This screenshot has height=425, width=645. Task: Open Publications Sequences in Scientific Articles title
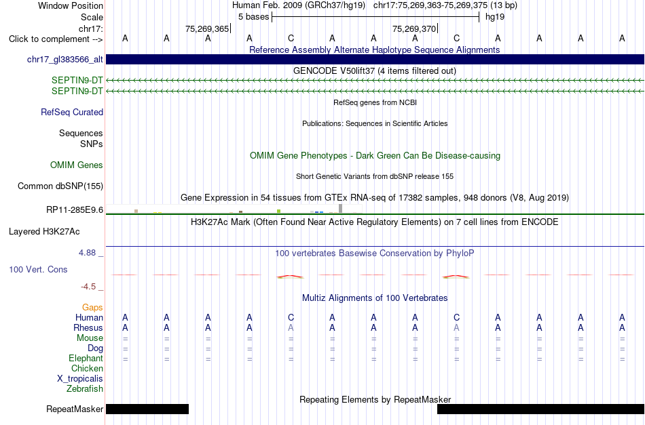pos(375,123)
